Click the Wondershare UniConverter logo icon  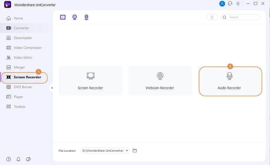tap(8, 4)
